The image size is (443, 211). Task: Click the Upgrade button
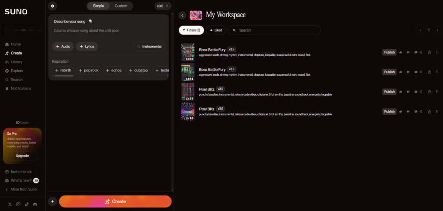22,156
